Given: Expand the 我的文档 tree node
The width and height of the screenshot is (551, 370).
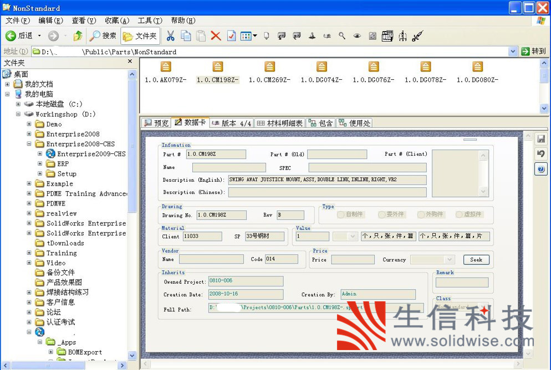Looking at the screenshot, I should (7, 84).
